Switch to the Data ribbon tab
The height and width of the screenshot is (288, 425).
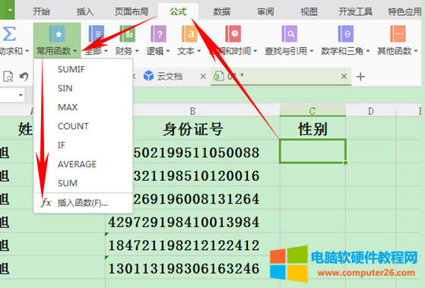coord(222,11)
